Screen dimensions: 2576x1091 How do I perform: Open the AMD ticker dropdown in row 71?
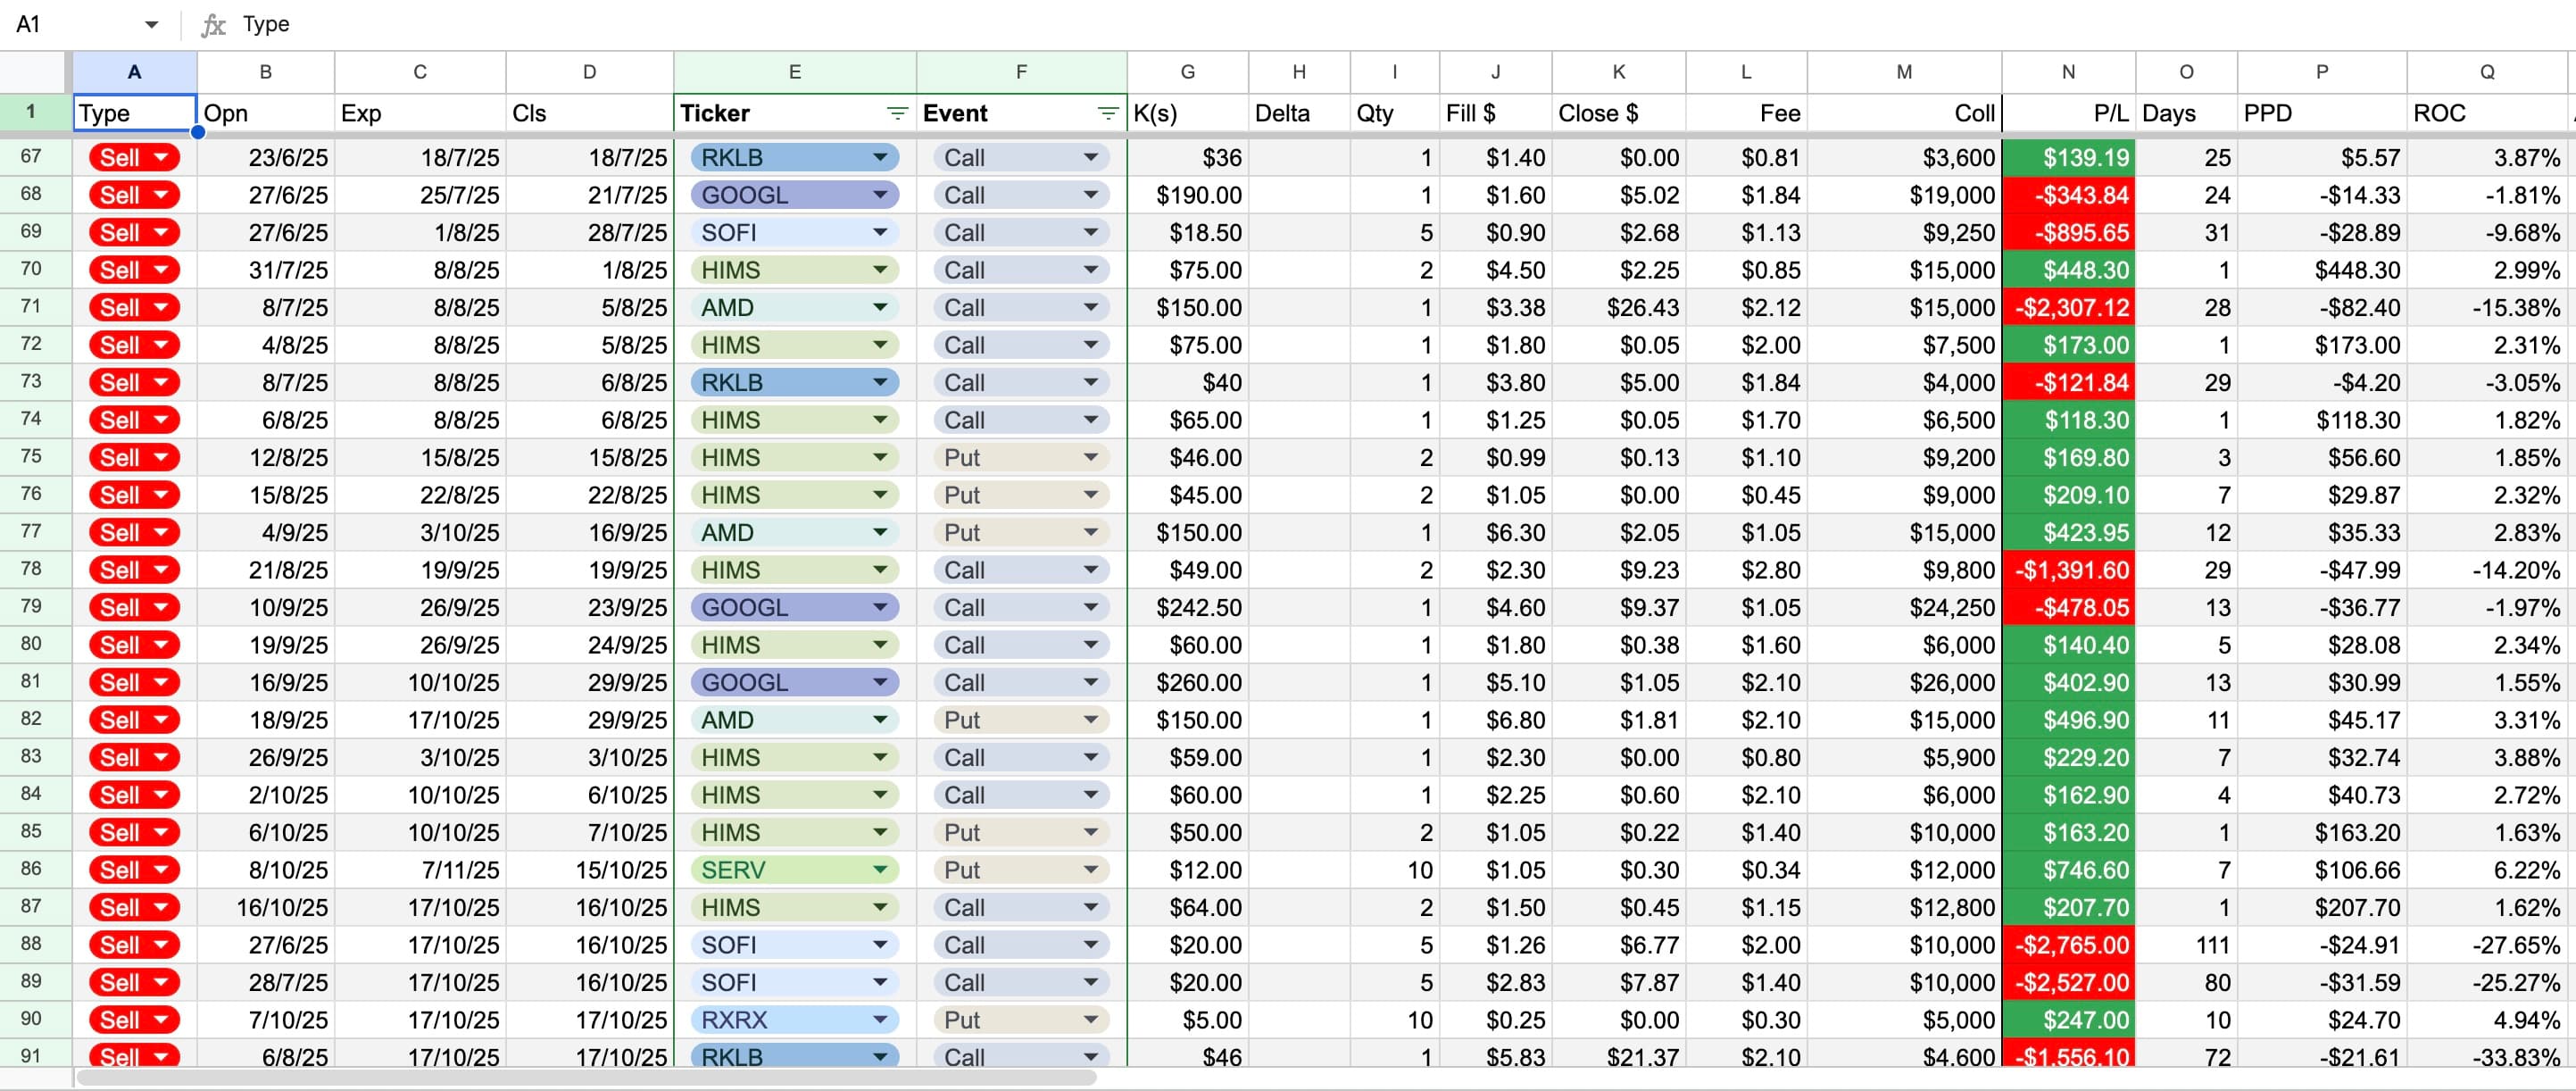pyautogui.click(x=880, y=307)
